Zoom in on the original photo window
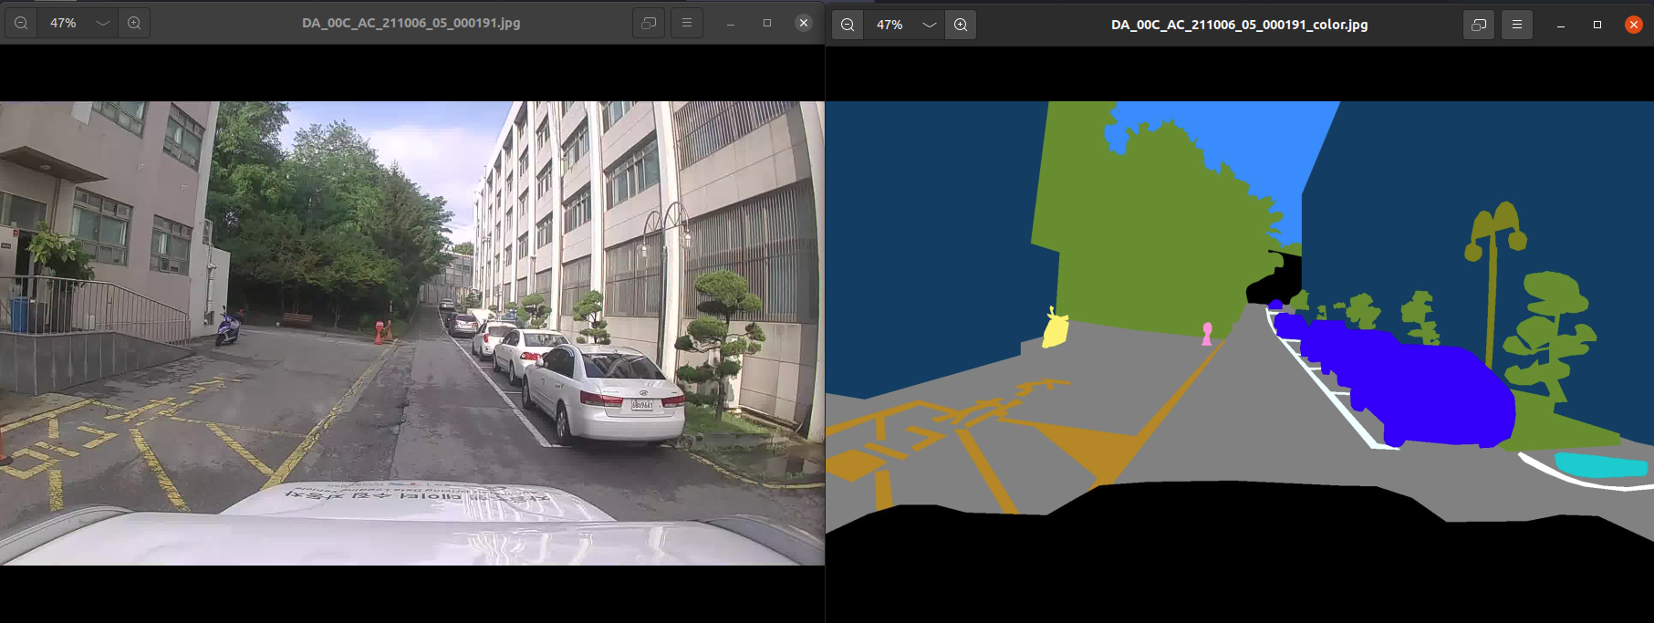This screenshot has width=1654, height=623. pos(134,23)
